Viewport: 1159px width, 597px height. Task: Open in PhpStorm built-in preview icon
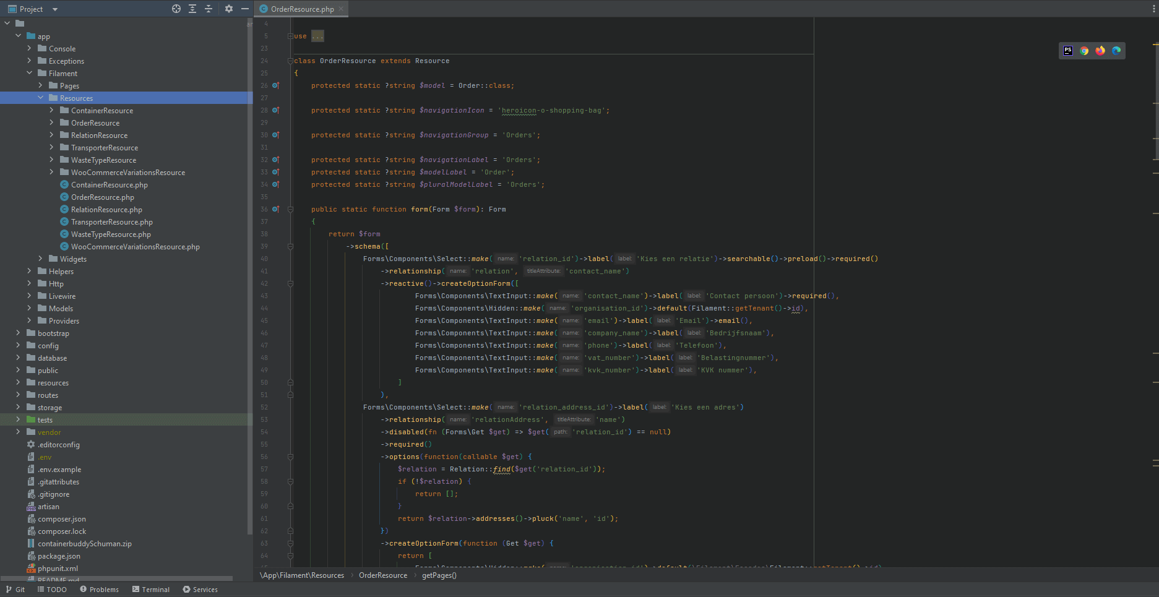(x=1068, y=51)
